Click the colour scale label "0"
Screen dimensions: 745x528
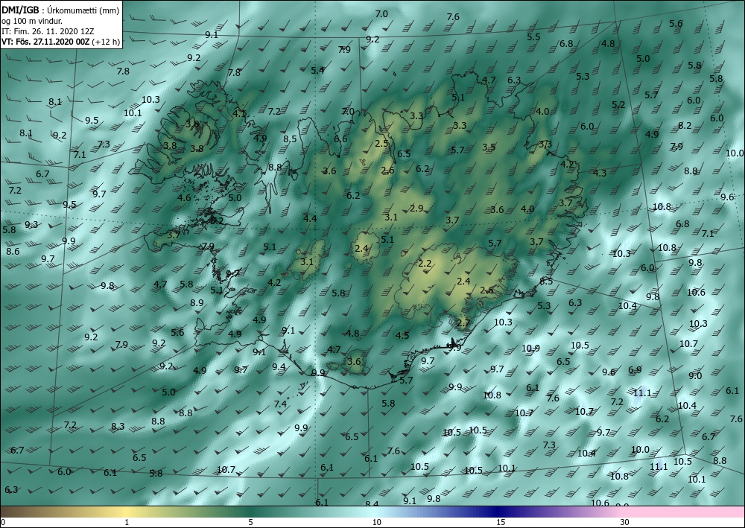pyautogui.click(x=3, y=522)
